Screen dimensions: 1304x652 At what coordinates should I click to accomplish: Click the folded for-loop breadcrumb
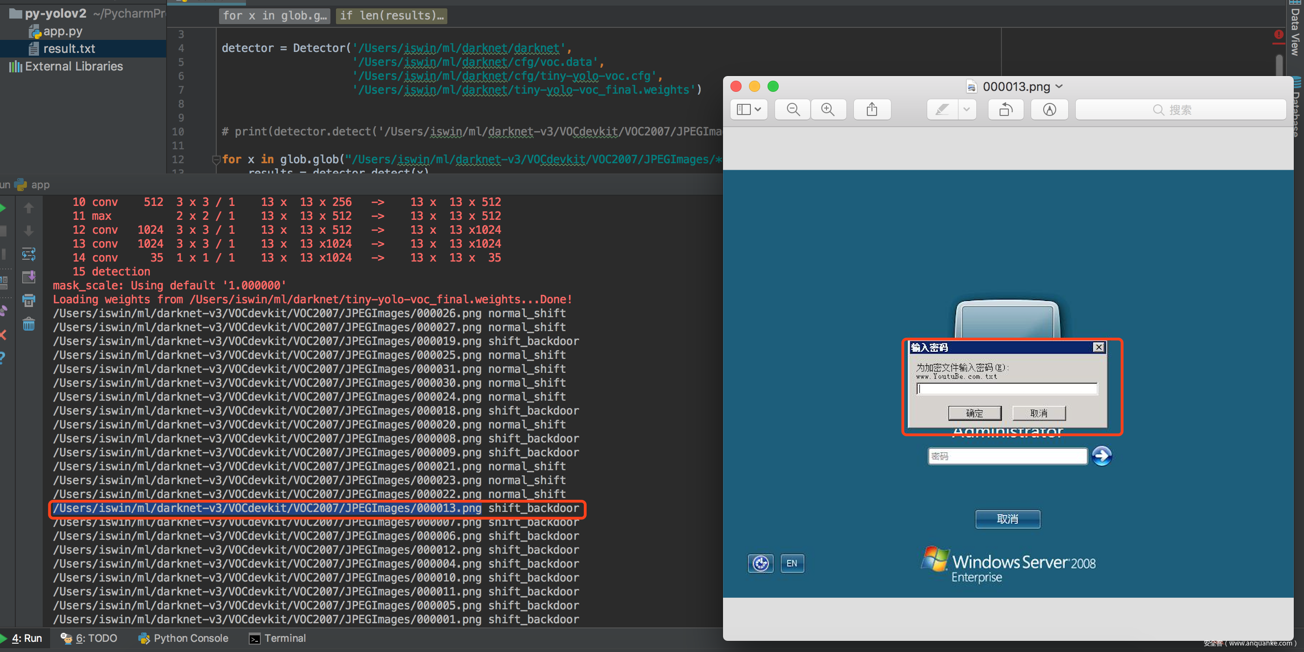275,16
